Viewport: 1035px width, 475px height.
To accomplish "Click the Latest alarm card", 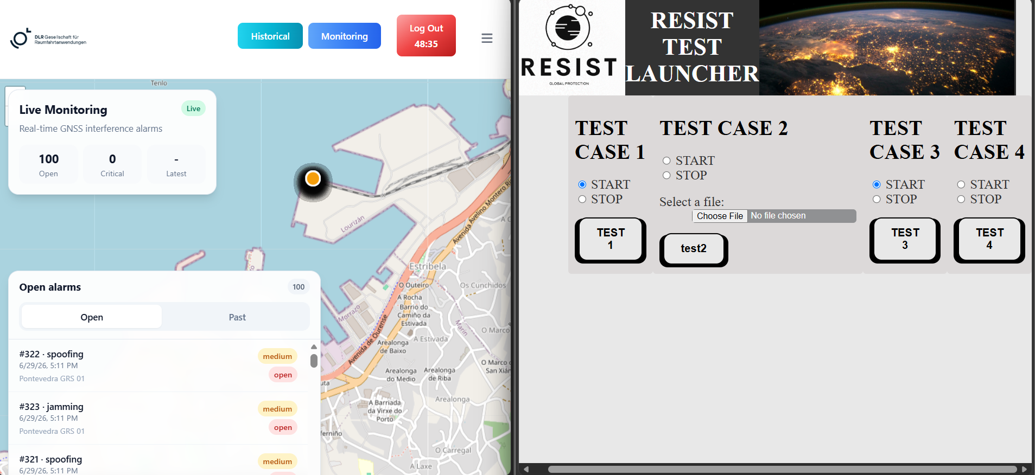I will click(176, 164).
